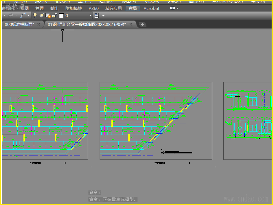Screen dimensions: 273x205
Task: Toggle the layer lock padlock icon
Action: pyautogui.click(x=55, y=15)
